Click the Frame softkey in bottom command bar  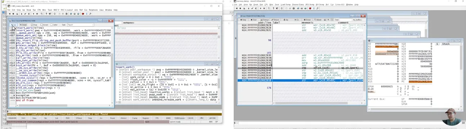pyautogui.click(x=134, y=118)
